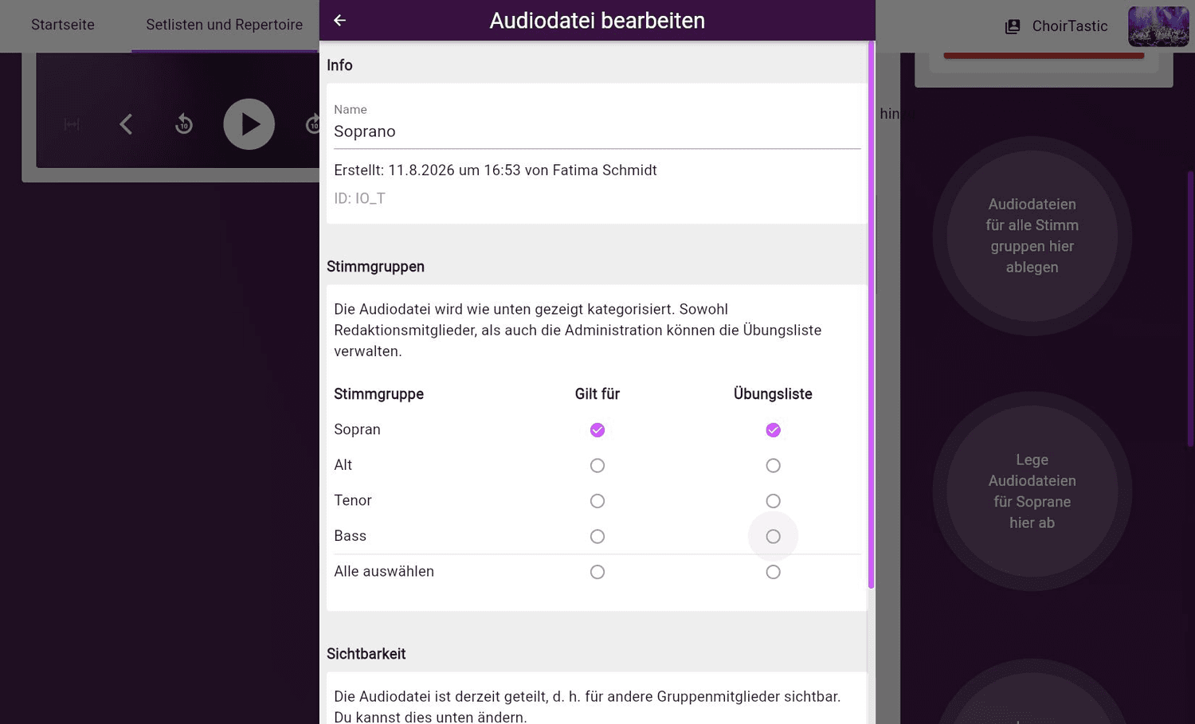The height and width of the screenshot is (724, 1195).
Task: Click the Übungsliste column header
Action: tap(773, 394)
